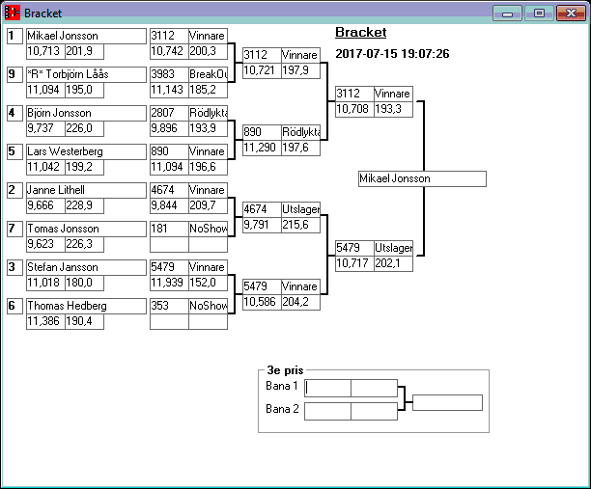The height and width of the screenshot is (489, 591).
Task: Click the 10,708 semifinal time cell
Action: (x=353, y=109)
